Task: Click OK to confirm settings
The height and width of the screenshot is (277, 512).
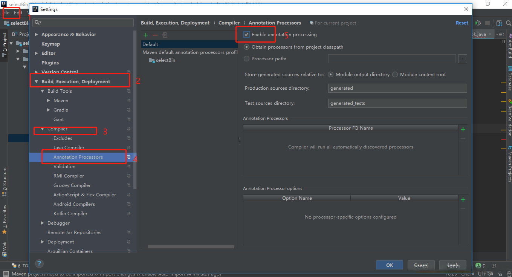Action: point(390,265)
